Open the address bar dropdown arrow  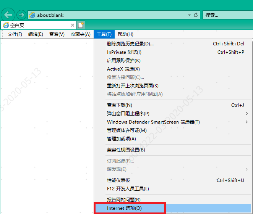pos(189,15)
